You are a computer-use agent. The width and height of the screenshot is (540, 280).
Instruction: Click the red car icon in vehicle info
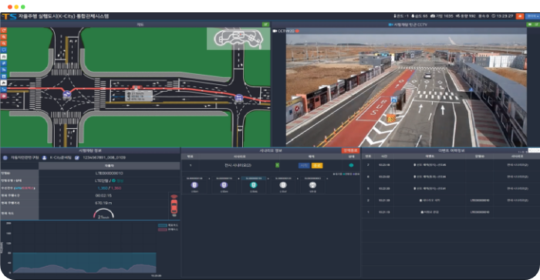pos(174,206)
